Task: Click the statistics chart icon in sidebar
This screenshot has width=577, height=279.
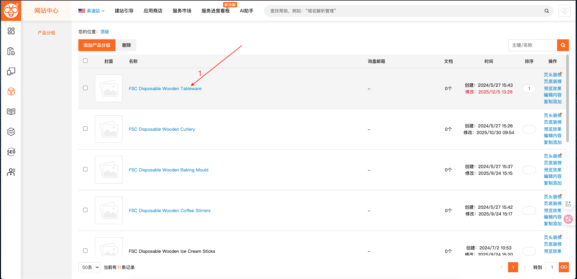Action: click(x=11, y=132)
